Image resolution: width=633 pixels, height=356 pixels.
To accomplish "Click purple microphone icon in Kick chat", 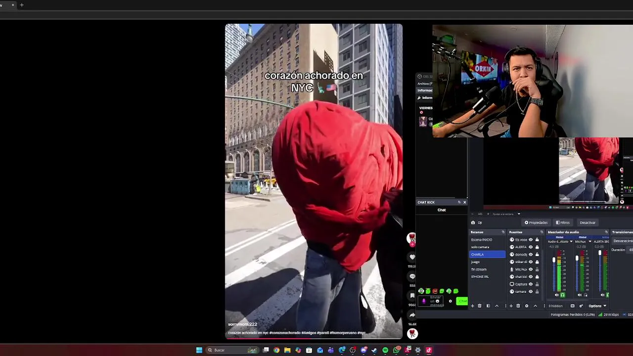I will pos(423,301).
